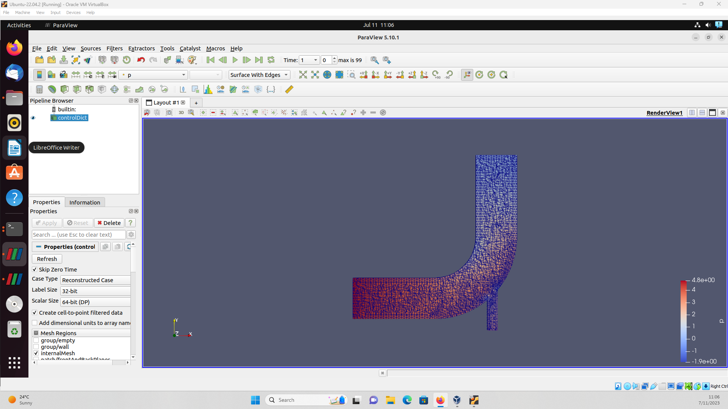728x409 pixels.
Task: Toggle the color legend visibility icon
Action: 39,75
